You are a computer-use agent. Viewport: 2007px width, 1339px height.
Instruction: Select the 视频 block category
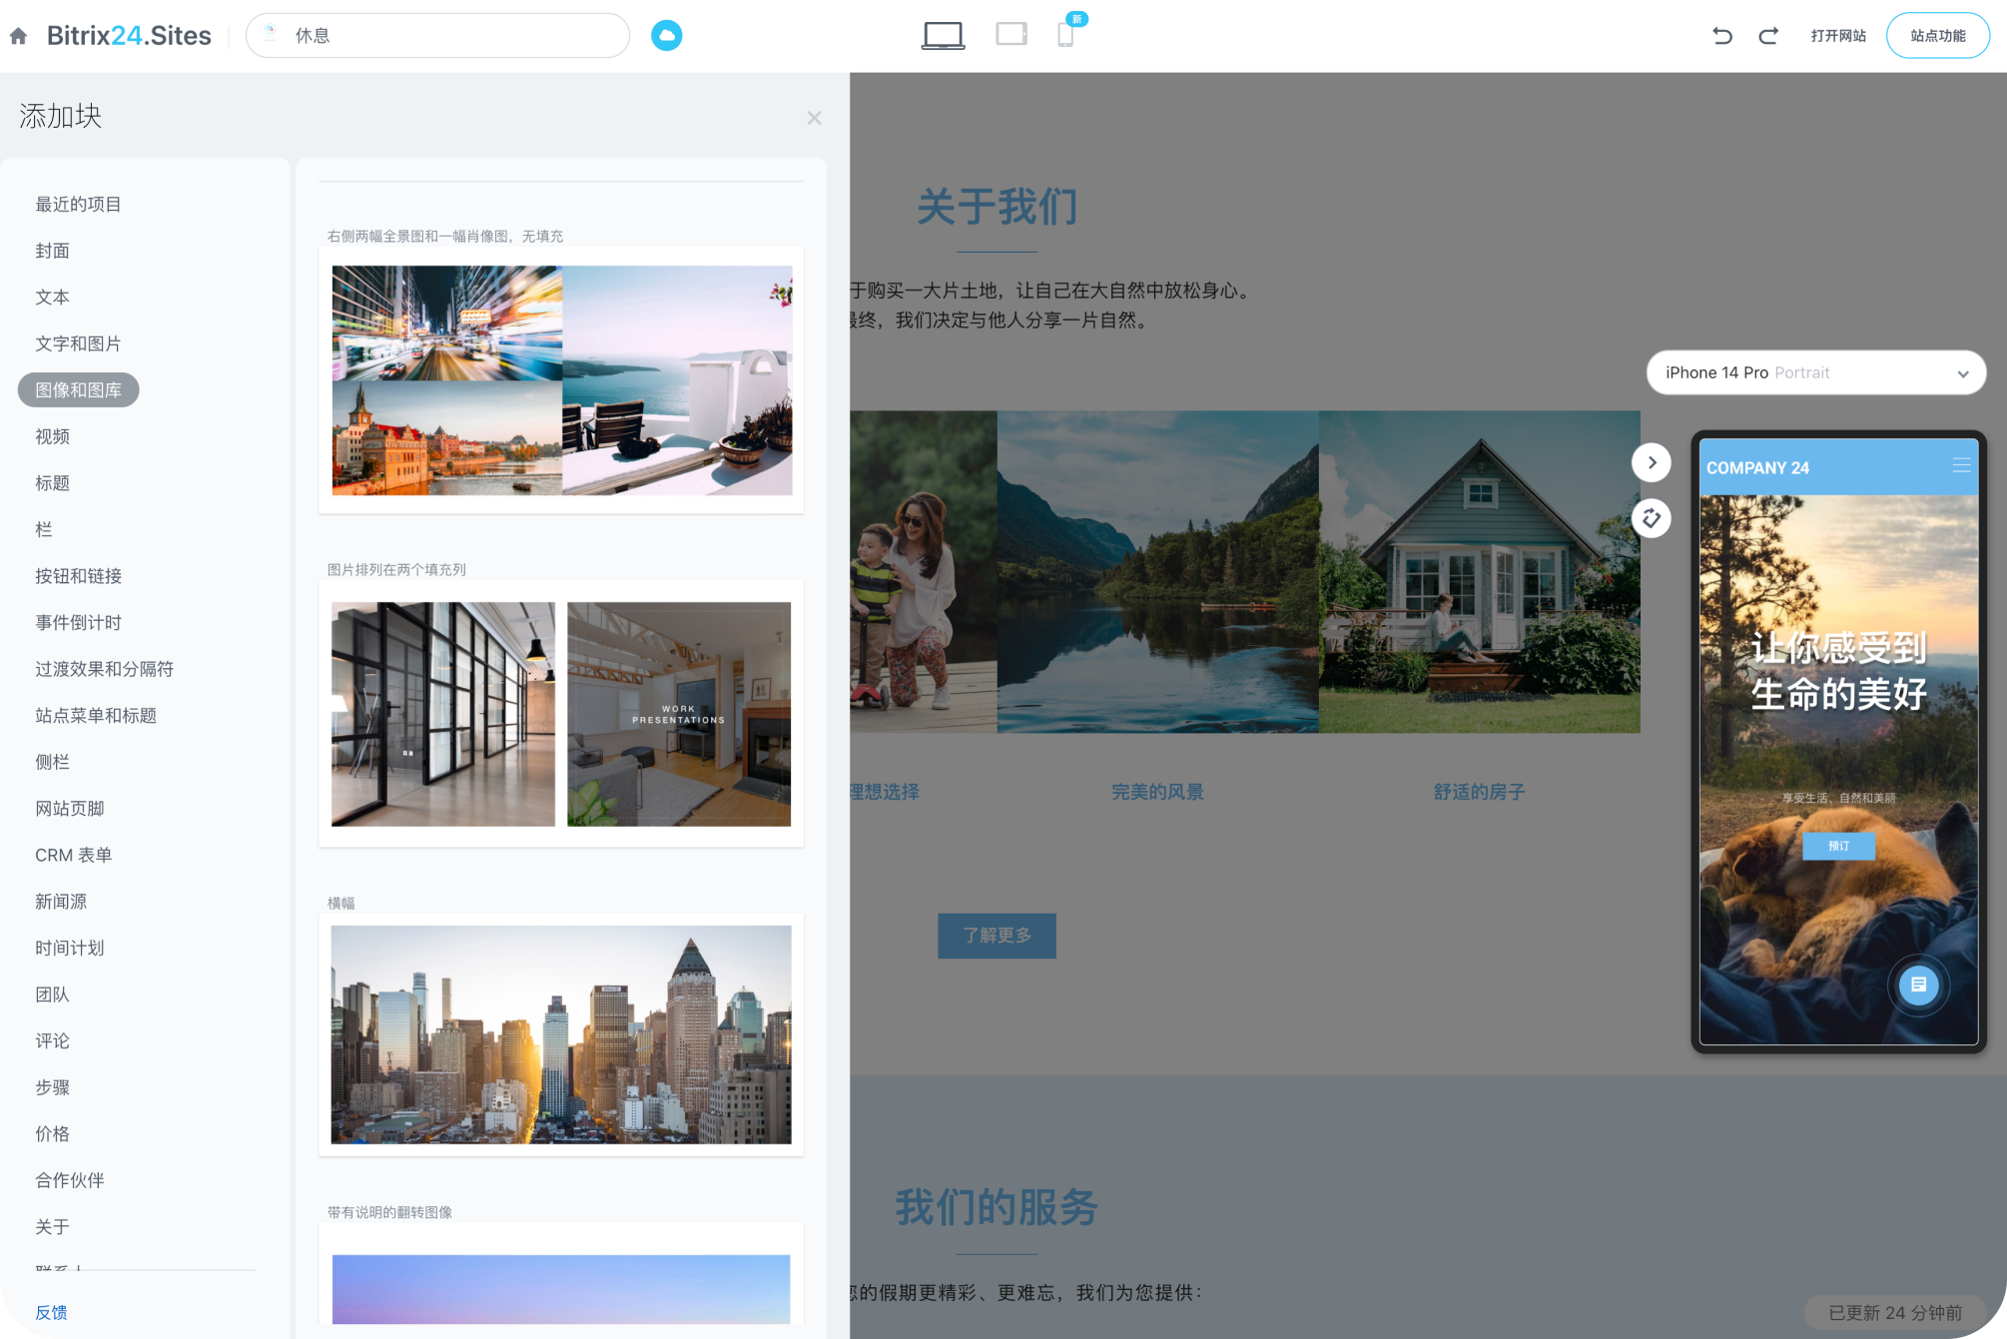52,436
